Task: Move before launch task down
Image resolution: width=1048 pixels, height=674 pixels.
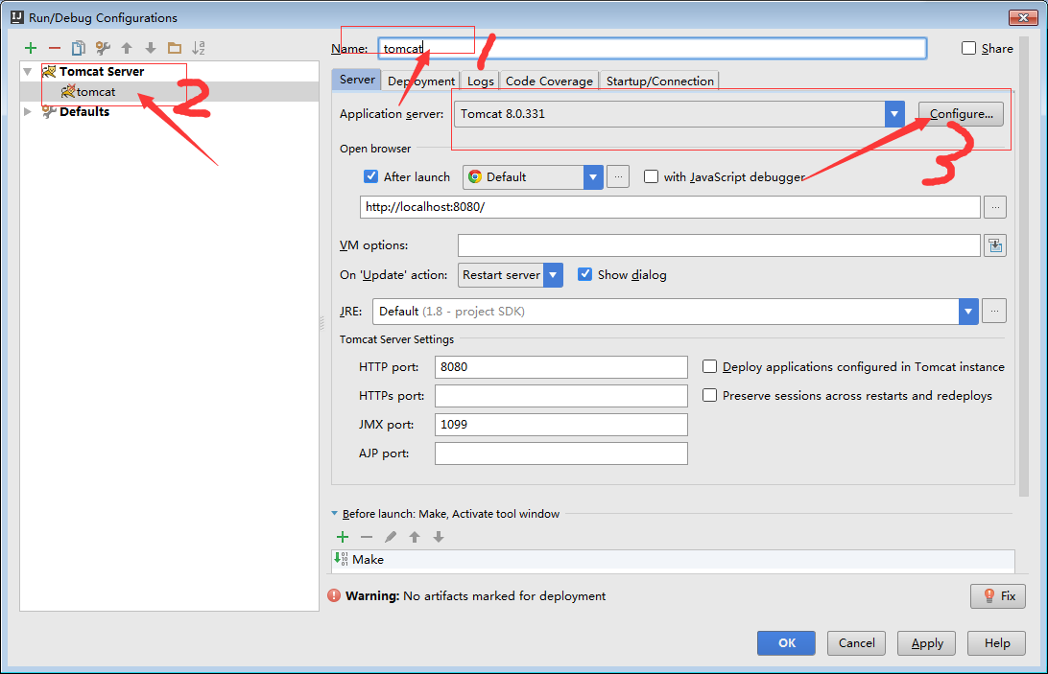Action: 439,537
